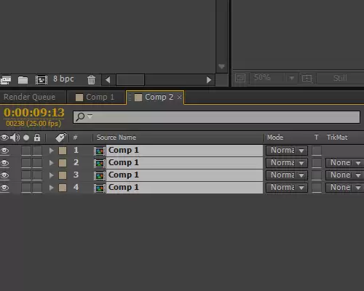This screenshot has height=291, width=364.
Task: Click the Create new composition icon
Action: 41,80
